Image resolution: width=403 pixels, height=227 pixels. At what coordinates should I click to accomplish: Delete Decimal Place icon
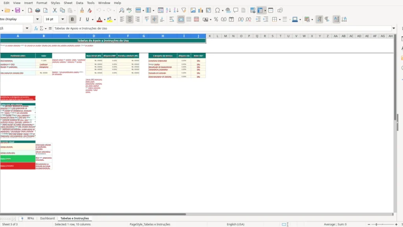(x=248, y=19)
